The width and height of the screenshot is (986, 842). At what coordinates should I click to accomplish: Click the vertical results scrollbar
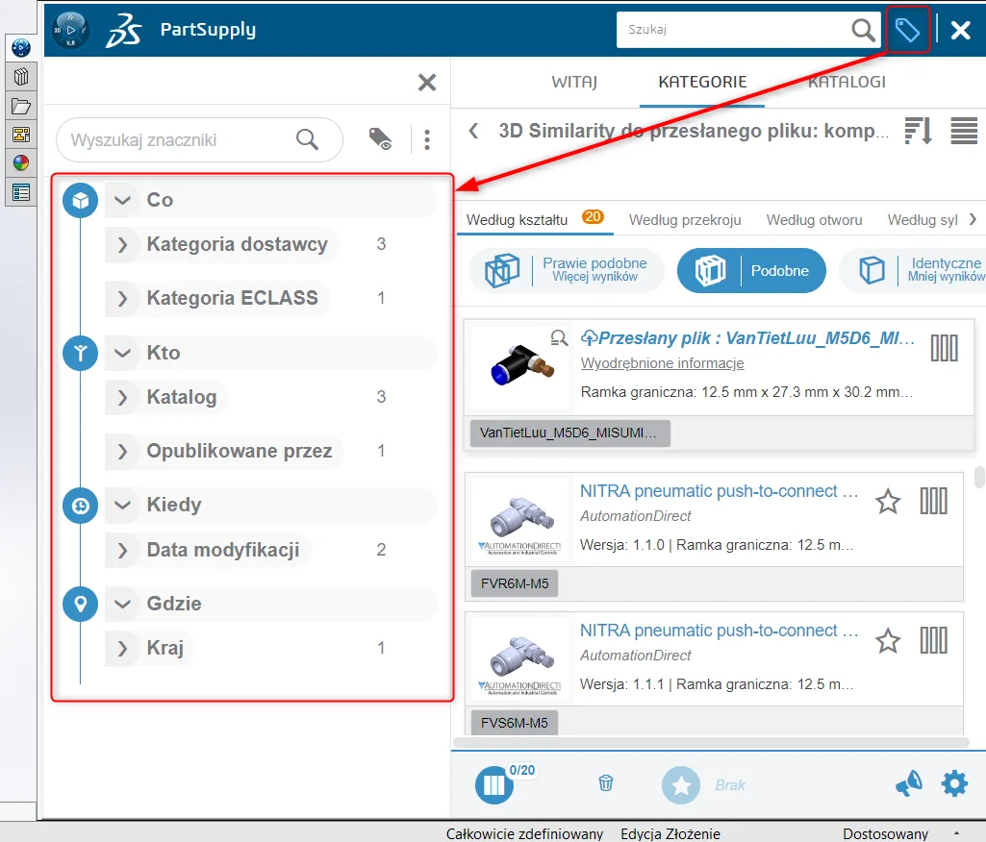pyautogui.click(x=979, y=477)
